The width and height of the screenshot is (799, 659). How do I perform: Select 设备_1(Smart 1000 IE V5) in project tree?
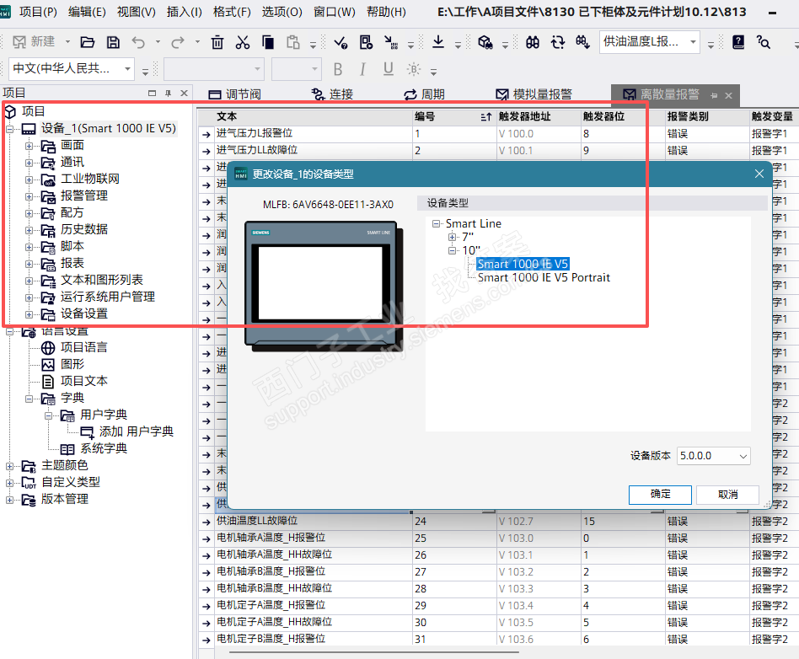[x=109, y=128]
